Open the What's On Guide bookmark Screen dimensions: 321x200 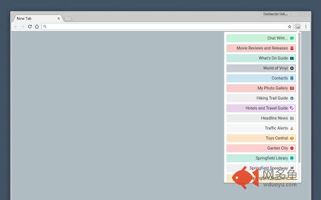point(261,58)
